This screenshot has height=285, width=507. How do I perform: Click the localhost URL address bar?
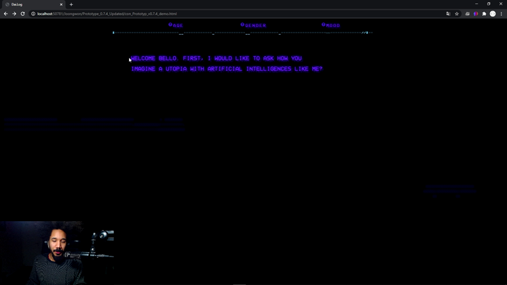coord(204,14)
